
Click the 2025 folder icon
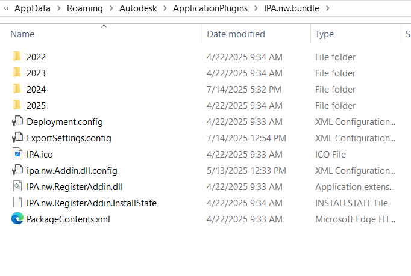point(17,105)
